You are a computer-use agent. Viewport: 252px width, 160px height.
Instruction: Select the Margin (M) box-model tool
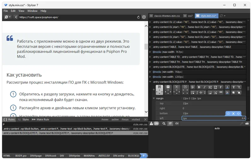159,90
